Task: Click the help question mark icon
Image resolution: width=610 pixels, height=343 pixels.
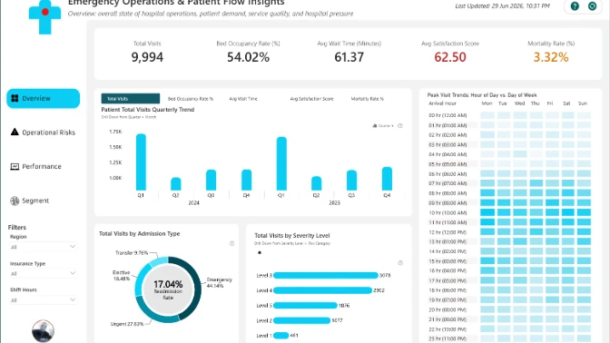Action: pyautogui.click(x=575, y=6)
